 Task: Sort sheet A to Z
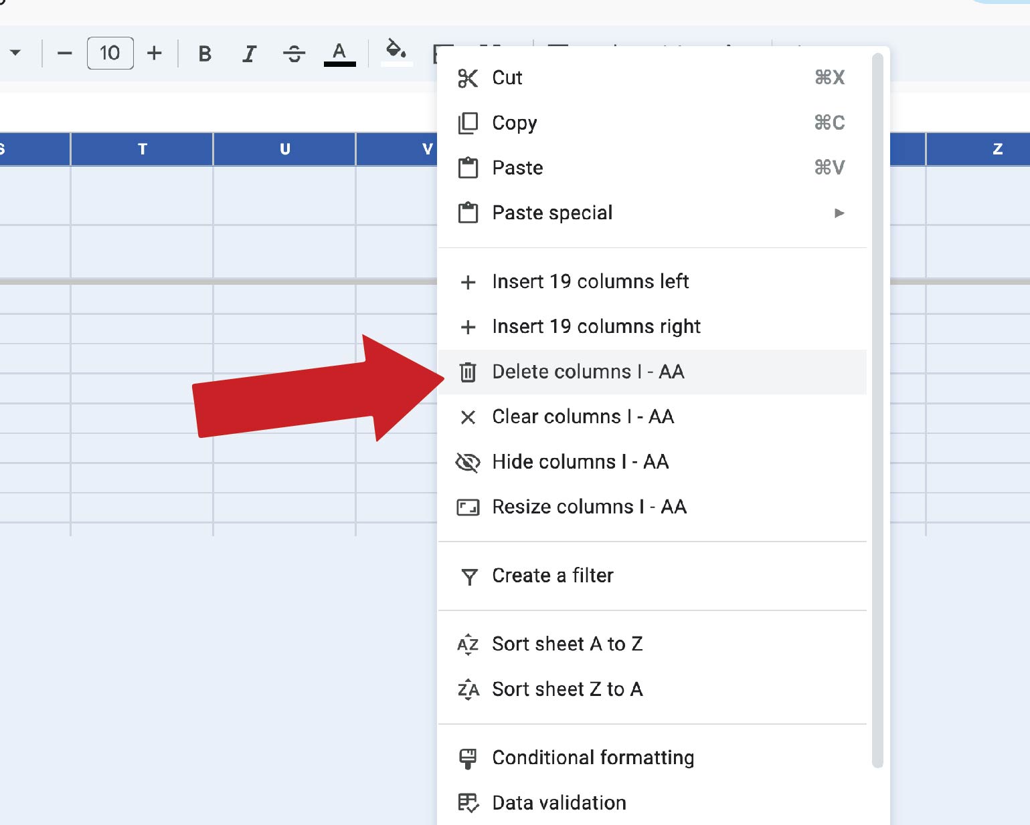point(568,644)
